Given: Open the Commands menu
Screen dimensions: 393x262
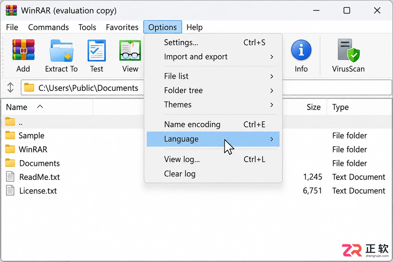Looking at the screenshot, I should pos(48,27).
